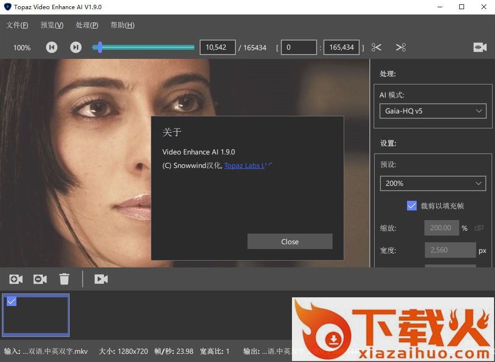Open the 预览(V) menu
The image size is (495, 362).
click(x=52, y=25)
